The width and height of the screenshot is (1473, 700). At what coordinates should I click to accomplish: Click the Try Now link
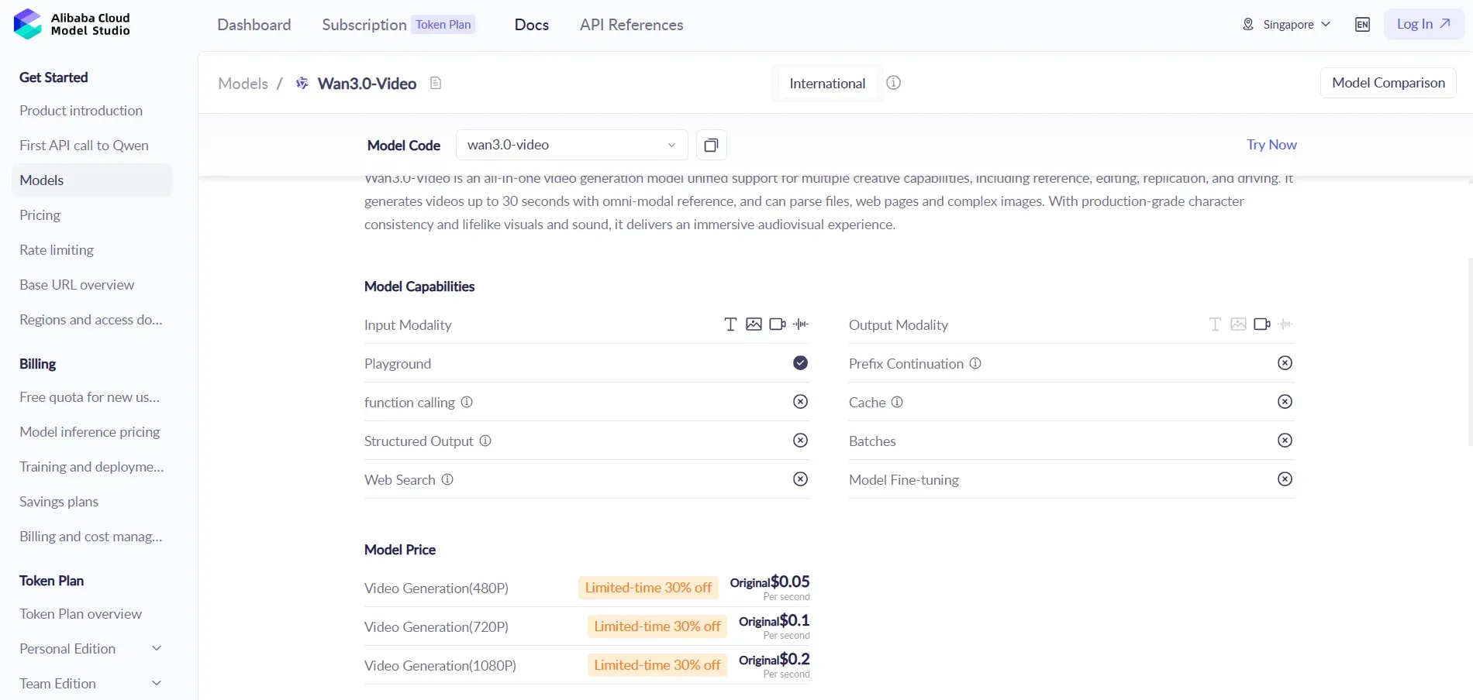point(1271,145)
